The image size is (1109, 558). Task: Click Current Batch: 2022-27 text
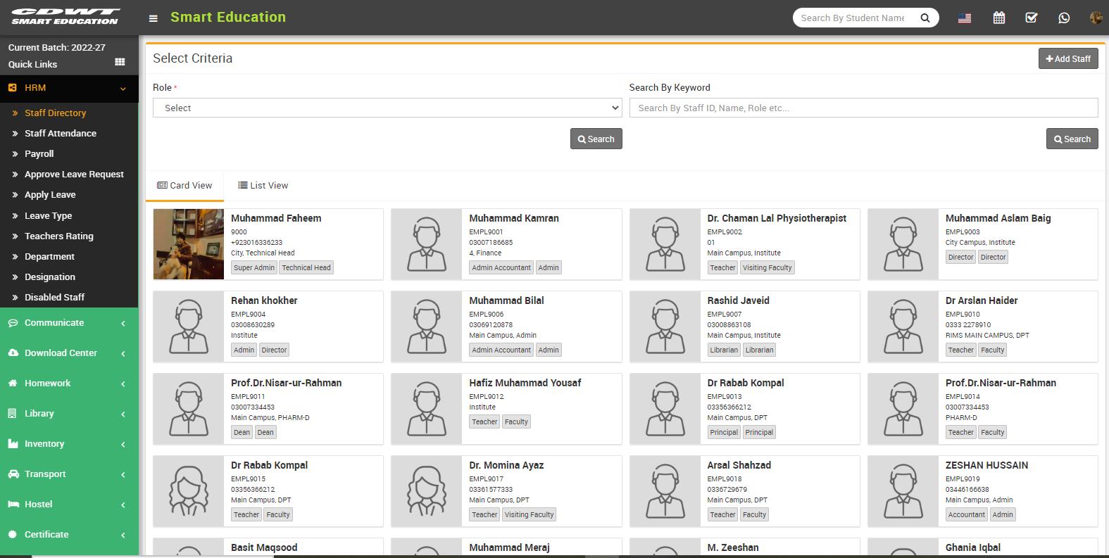[56, 48]
